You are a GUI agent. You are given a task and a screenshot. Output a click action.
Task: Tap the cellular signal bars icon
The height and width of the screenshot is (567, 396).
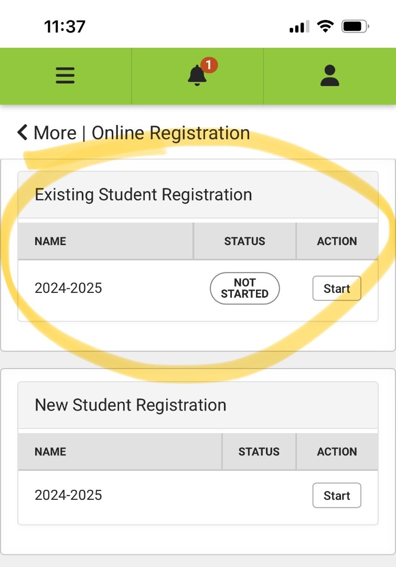[x=299, y=26]
